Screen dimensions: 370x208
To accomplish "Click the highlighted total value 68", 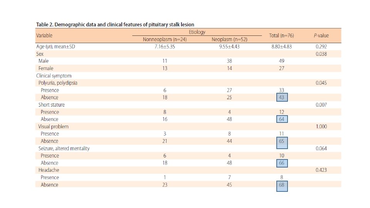I will click(282, 186).
